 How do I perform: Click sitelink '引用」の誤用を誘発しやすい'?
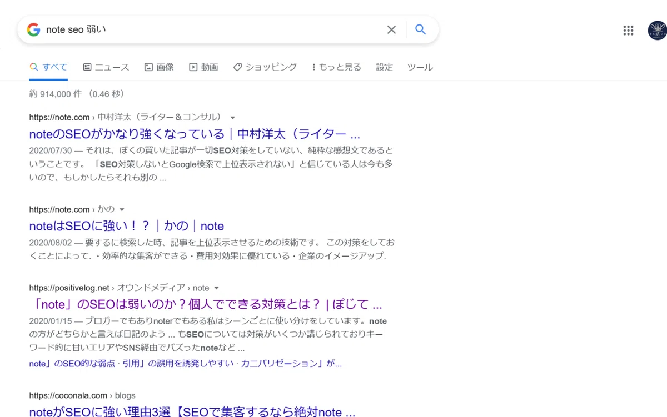(177, 364)
